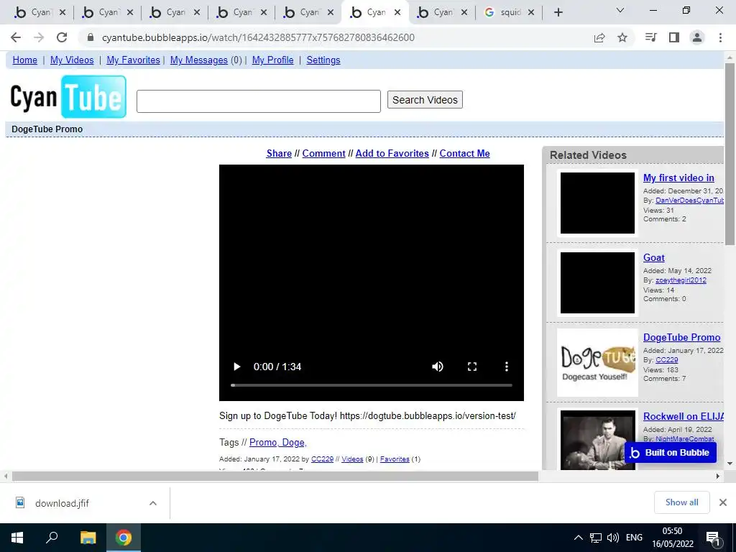Screen dimensions: 736x552
Task: Click the CyanTube logo
Action: [68, 97]
